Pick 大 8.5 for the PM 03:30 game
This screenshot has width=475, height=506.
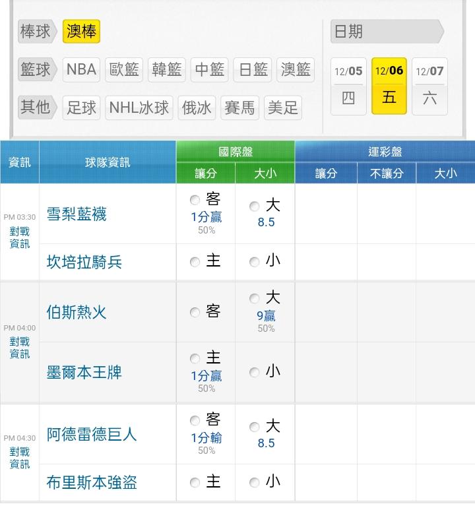coord(254,206)
